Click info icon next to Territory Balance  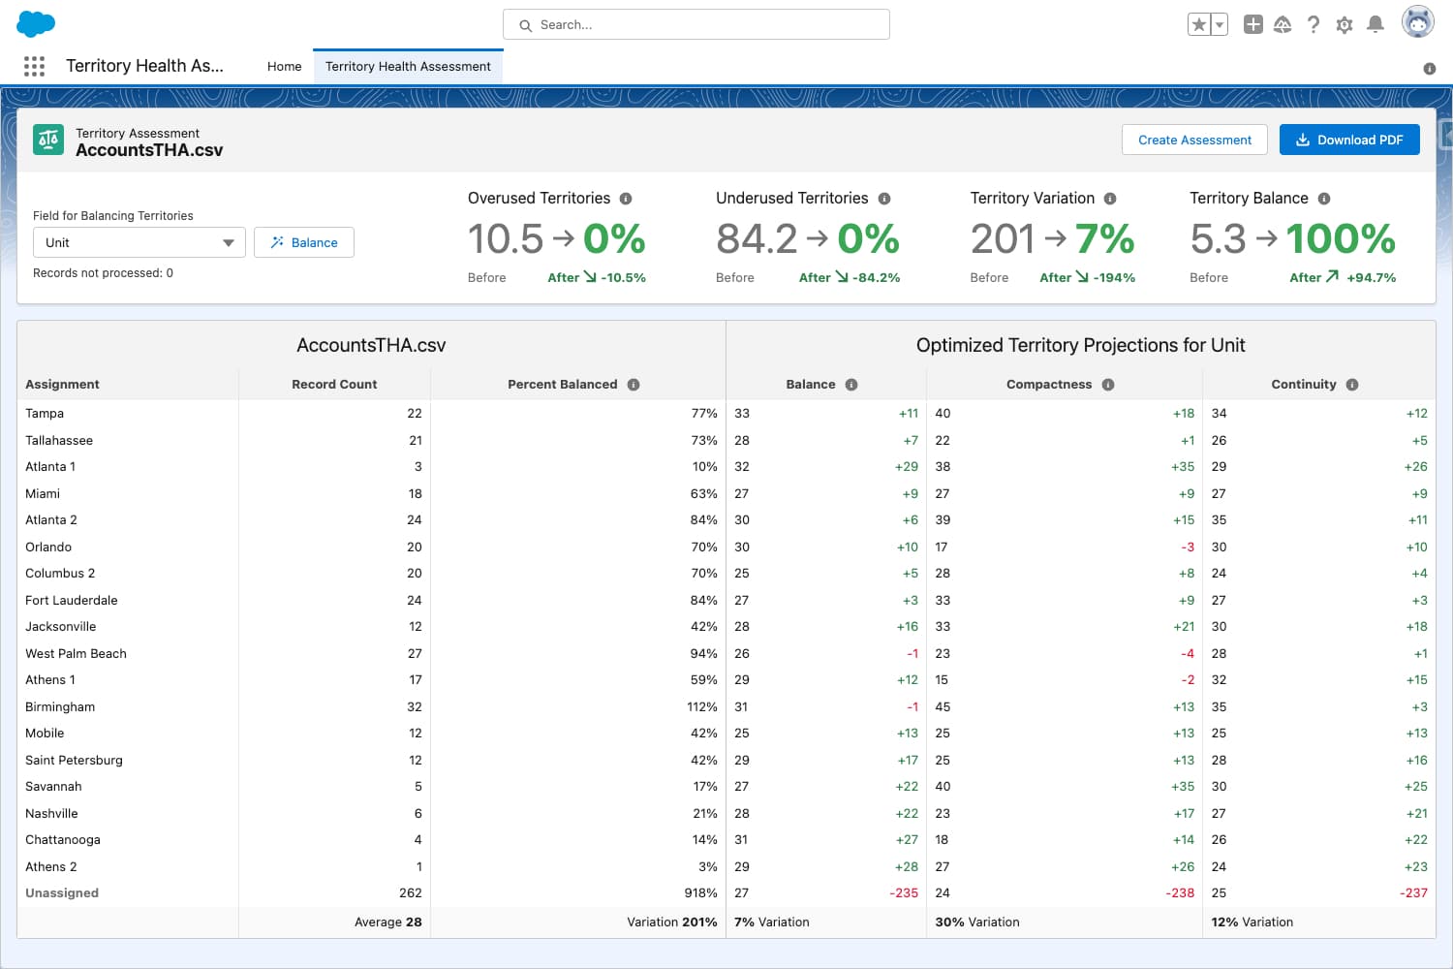click(x=1324, y=199)
